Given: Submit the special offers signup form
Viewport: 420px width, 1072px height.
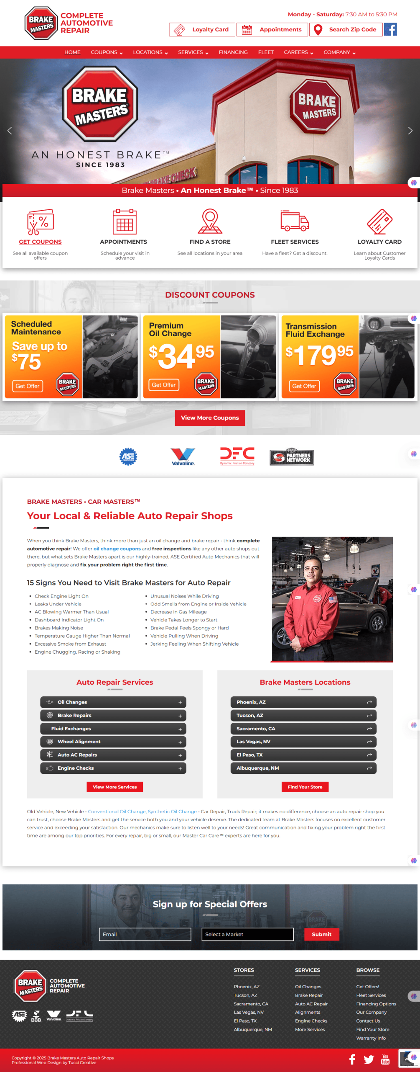Looking at the screenshot, I should 321,934.
